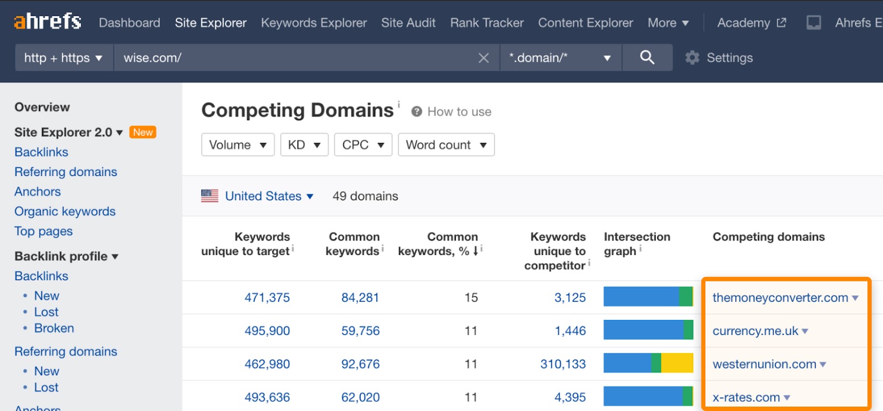
Task: Open the notifications screen icon in header
Action: click(x=813, y=23)
